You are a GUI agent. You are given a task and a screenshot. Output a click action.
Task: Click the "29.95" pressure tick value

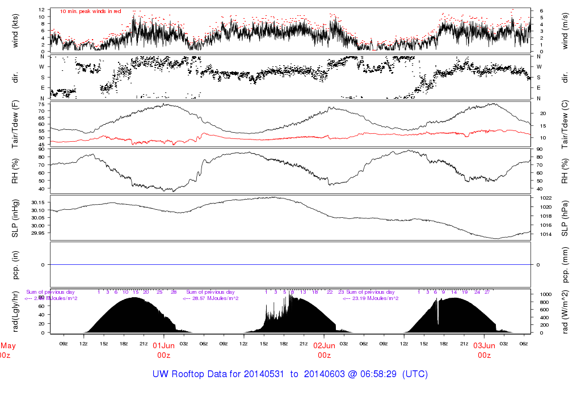pos(38,233)
